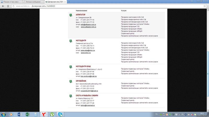Click the 'Услуги' column header
The width and height of the screenshot is (209, 117).
tap(124, 11)
